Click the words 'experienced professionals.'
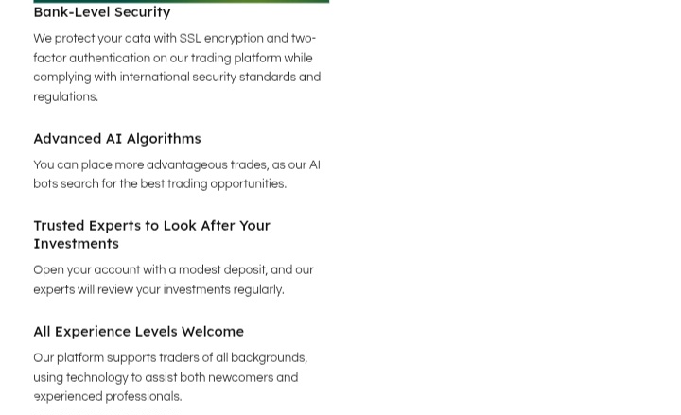Image resolution: width=681 pixels, height=415 pixels. [x=108, y=397]
